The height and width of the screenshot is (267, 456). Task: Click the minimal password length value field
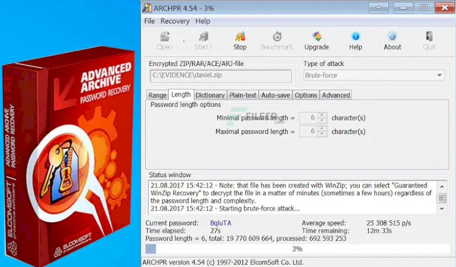(x=308, y=118)
